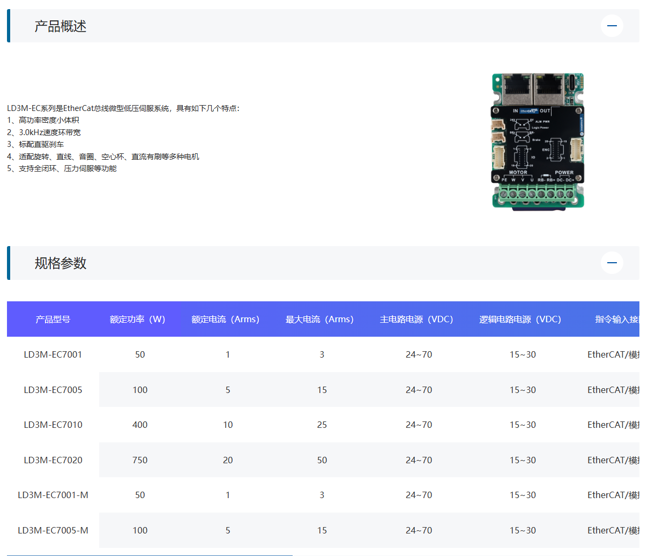This screenshot has width=648, height=556.
Task: Click the 最大电流 (Arms) column header
Action: click(x=319, y=320)
